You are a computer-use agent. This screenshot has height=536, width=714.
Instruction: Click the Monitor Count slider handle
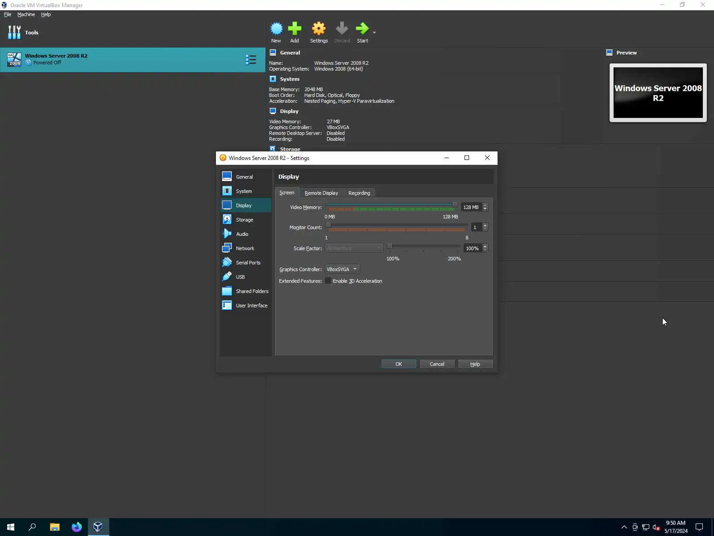pyautogui.click(x=328, y=225)
